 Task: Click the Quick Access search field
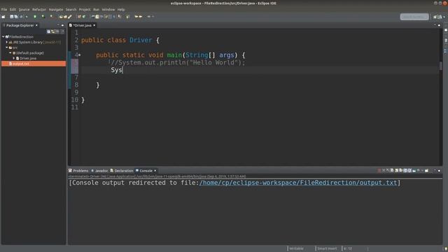[414, 17]
